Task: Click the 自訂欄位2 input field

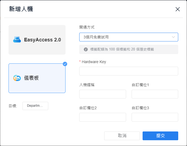Action: tap(103, 117)
